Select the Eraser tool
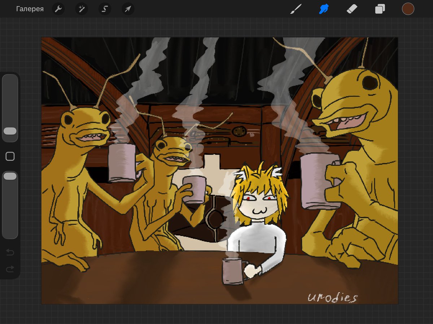Image resolution: width=433 pixels, height=324 pixels. pos(352,9)
